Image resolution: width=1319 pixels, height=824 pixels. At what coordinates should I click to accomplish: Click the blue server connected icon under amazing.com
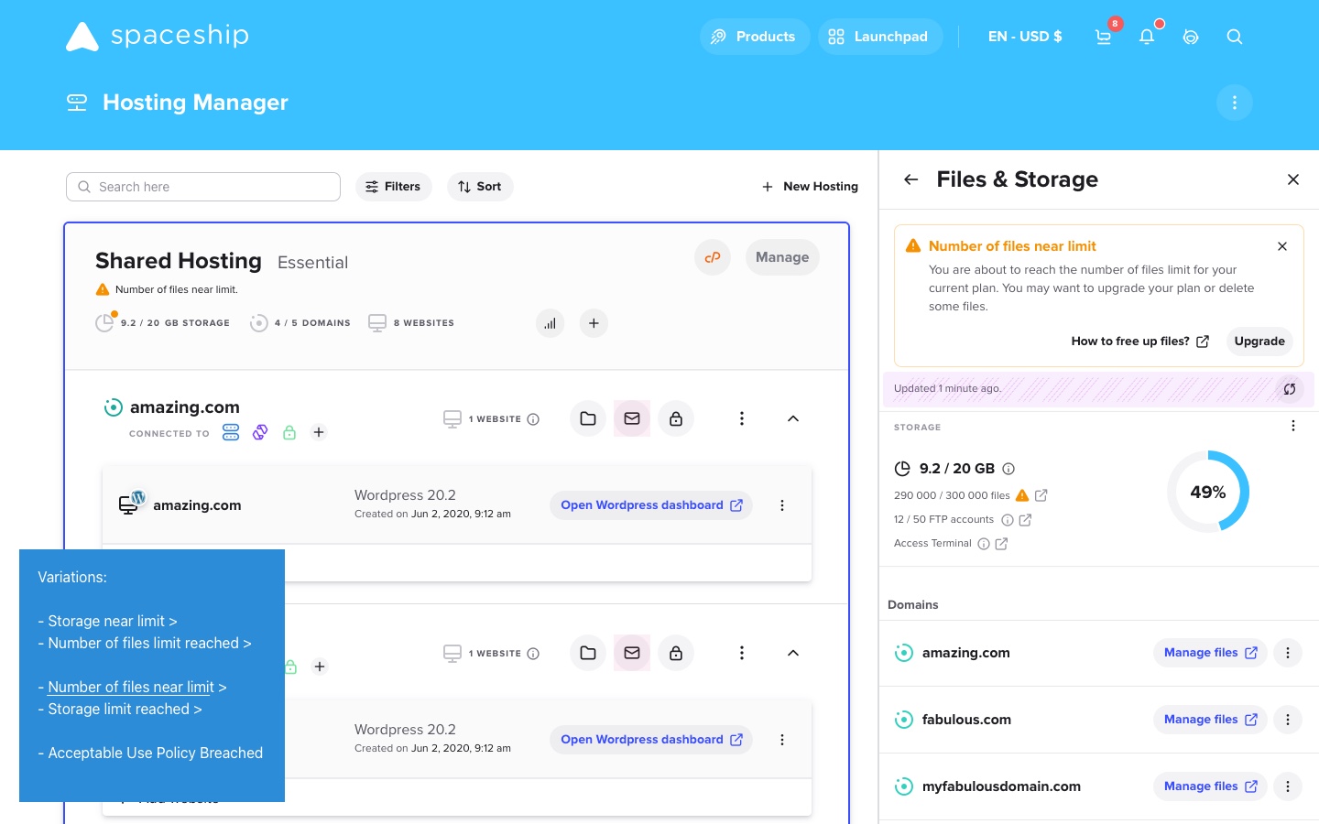[x=231, y=432]
